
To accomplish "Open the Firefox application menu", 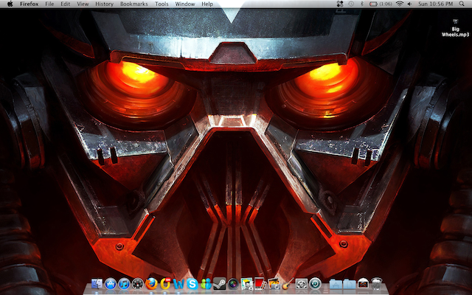I will [29, 4].
